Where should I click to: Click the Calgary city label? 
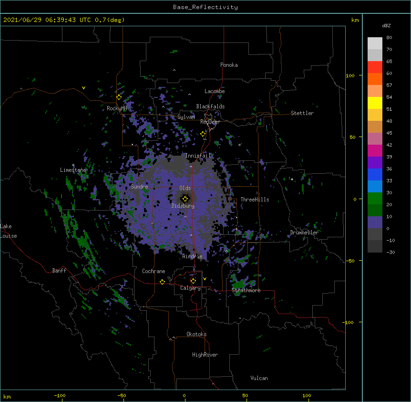(x=190, y=288)
